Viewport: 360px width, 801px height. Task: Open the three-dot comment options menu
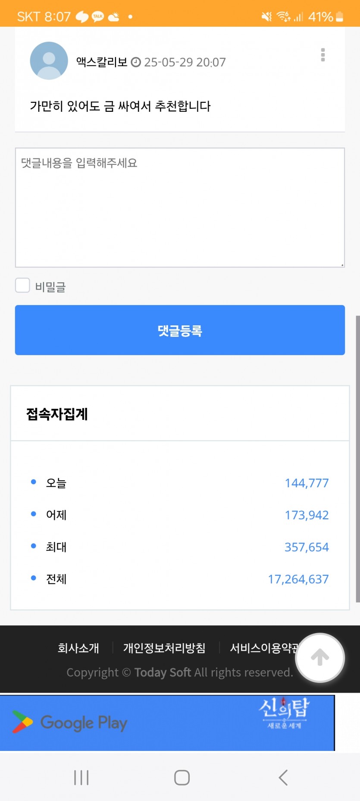coord(322,55)
